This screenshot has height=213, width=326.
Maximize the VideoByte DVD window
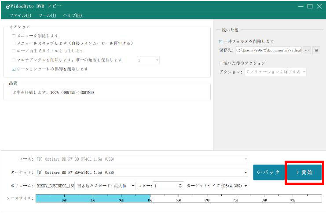310,6
